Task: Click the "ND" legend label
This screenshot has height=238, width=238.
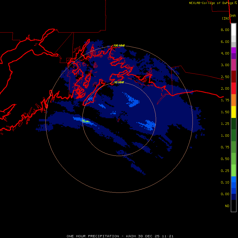Action: point(227,206)
